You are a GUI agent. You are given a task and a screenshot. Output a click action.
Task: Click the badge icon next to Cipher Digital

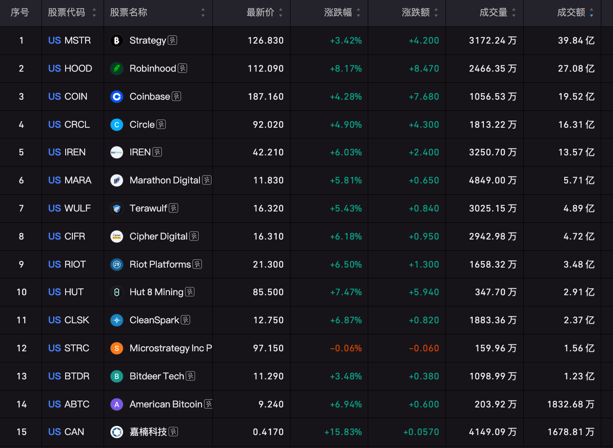coord(194,236)
